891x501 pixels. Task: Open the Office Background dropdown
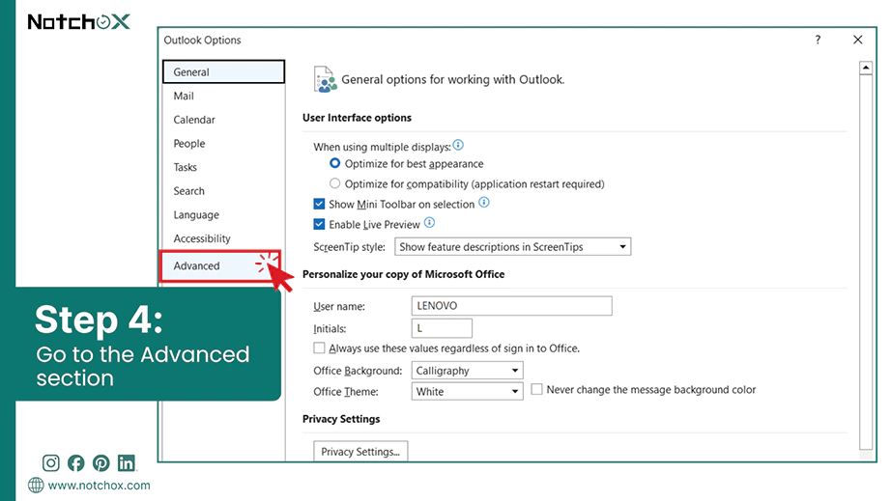coord(467,371)
